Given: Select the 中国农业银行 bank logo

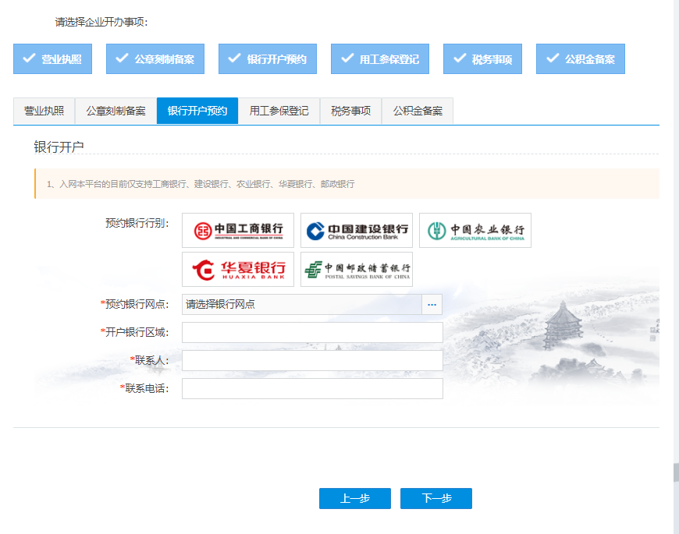Looking at the screenshot, I should pos(475,229).
